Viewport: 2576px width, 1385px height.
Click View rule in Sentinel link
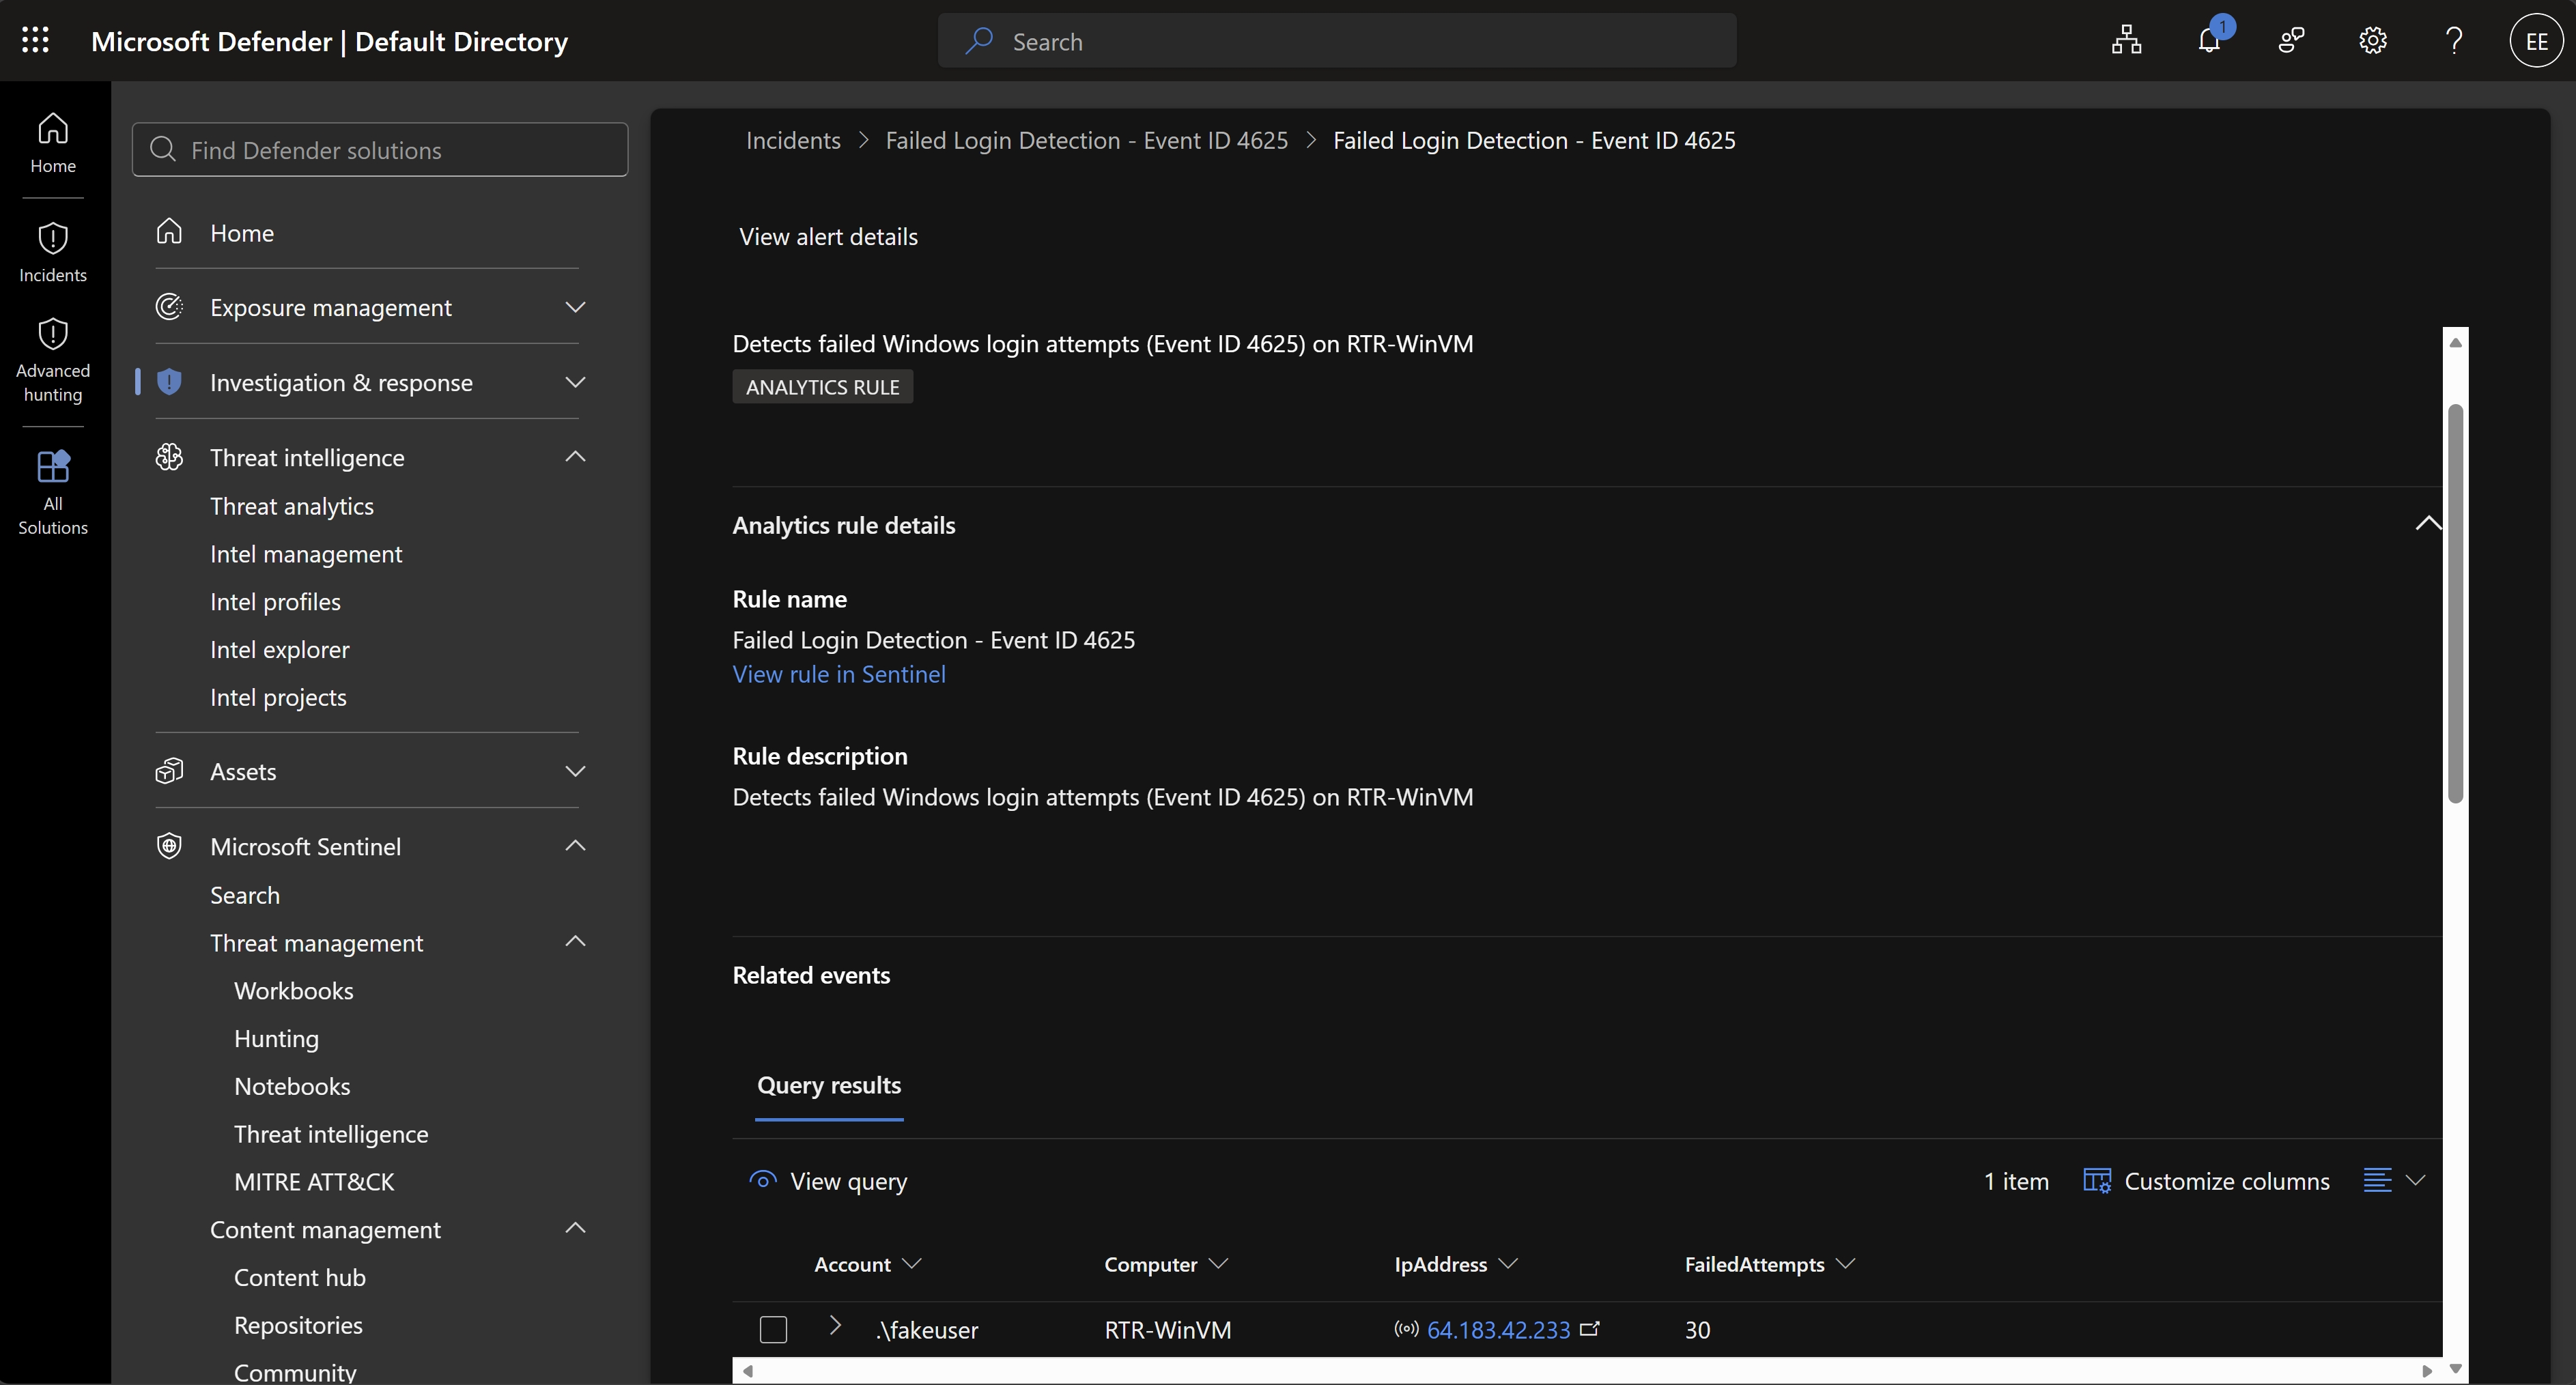click(x=839, y=674)
